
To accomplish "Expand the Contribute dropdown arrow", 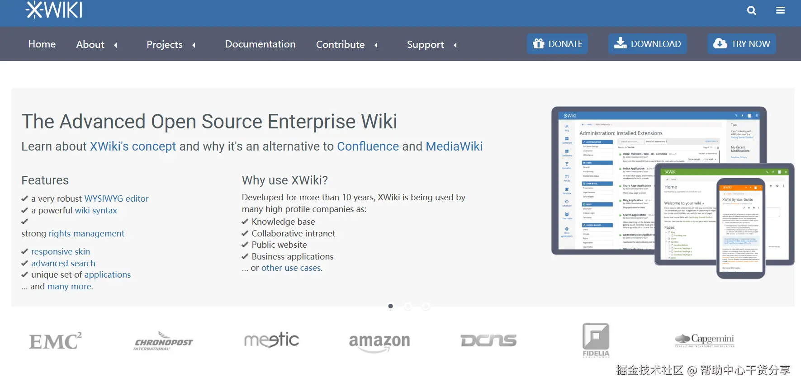I will (x=376, y=45).
